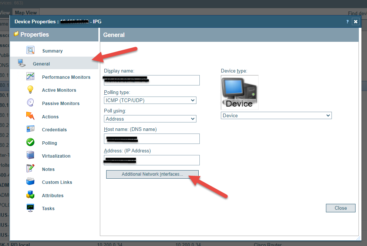Open the Device type dropdown
The width and height of the screenshot is (367, 246).
(x=276, y=115)
